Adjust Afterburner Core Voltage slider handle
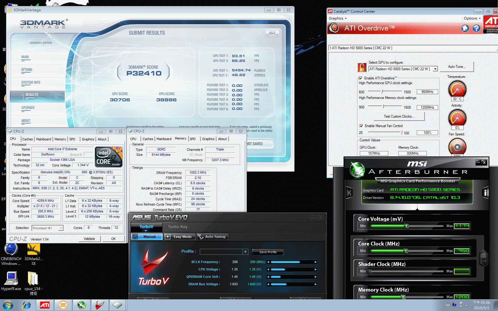 407,226
